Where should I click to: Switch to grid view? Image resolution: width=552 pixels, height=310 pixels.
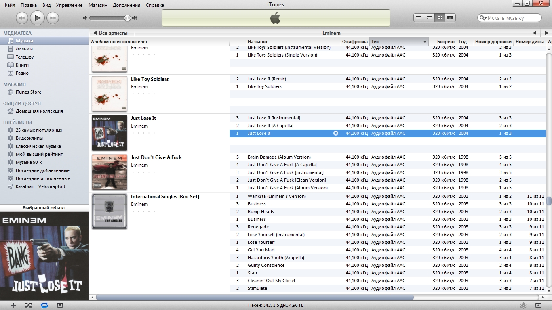click(440, 17)
